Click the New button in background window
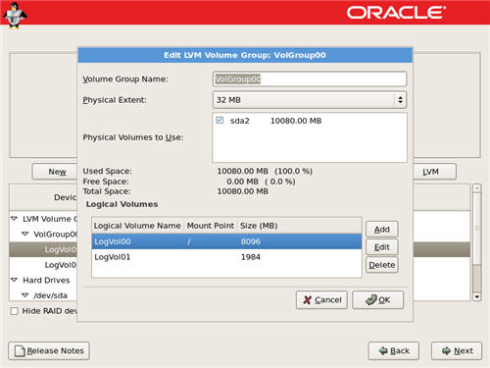Screen dimensions: 490x368 (55, 172)
